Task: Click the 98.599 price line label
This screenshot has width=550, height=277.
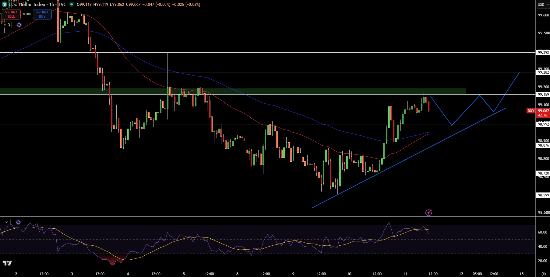Action: pyautogui.click(x=543, y=195)
